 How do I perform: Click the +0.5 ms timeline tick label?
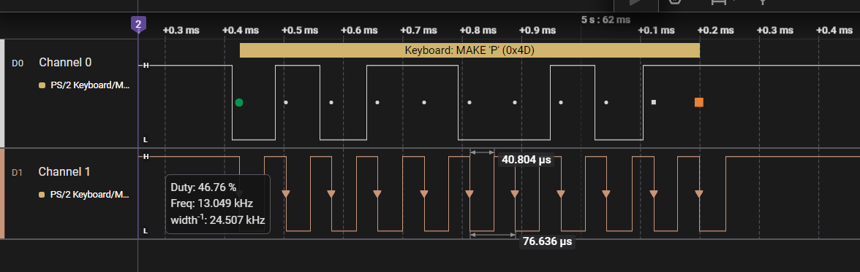(x=300, y=30)
